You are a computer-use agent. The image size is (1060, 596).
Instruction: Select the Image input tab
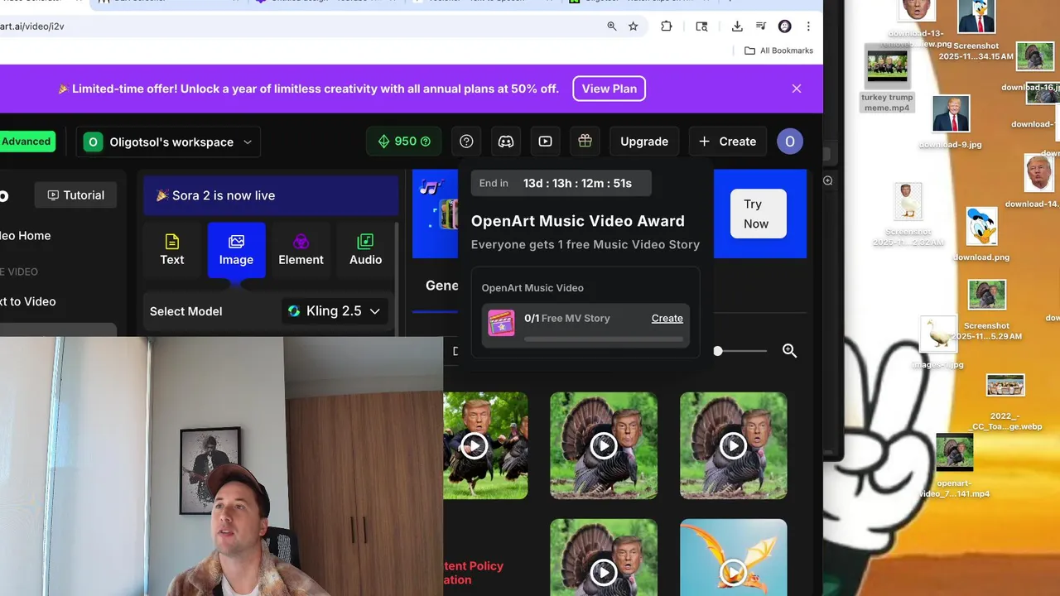(x=236, y=250)
